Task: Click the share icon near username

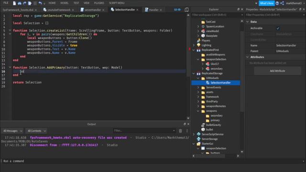Action: point(282,3)
